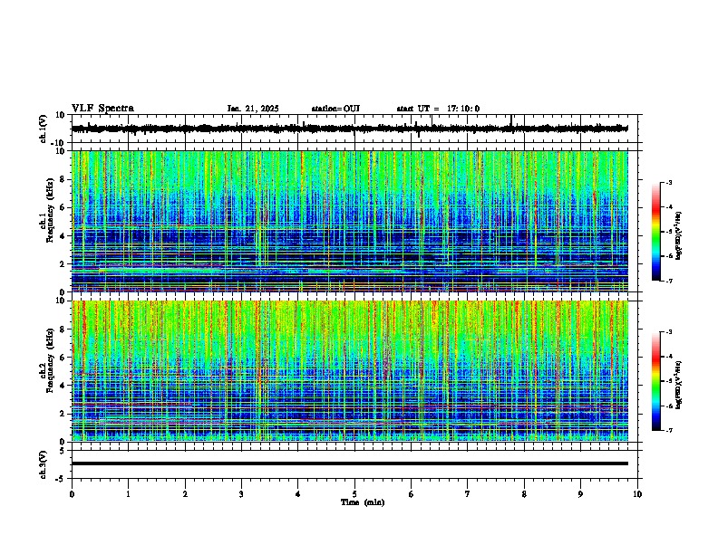The height and width of the screenshot is (554, 718).
Task: Click the "-4" label on ch.2 color bar
Action: click(x=668, y=357)
